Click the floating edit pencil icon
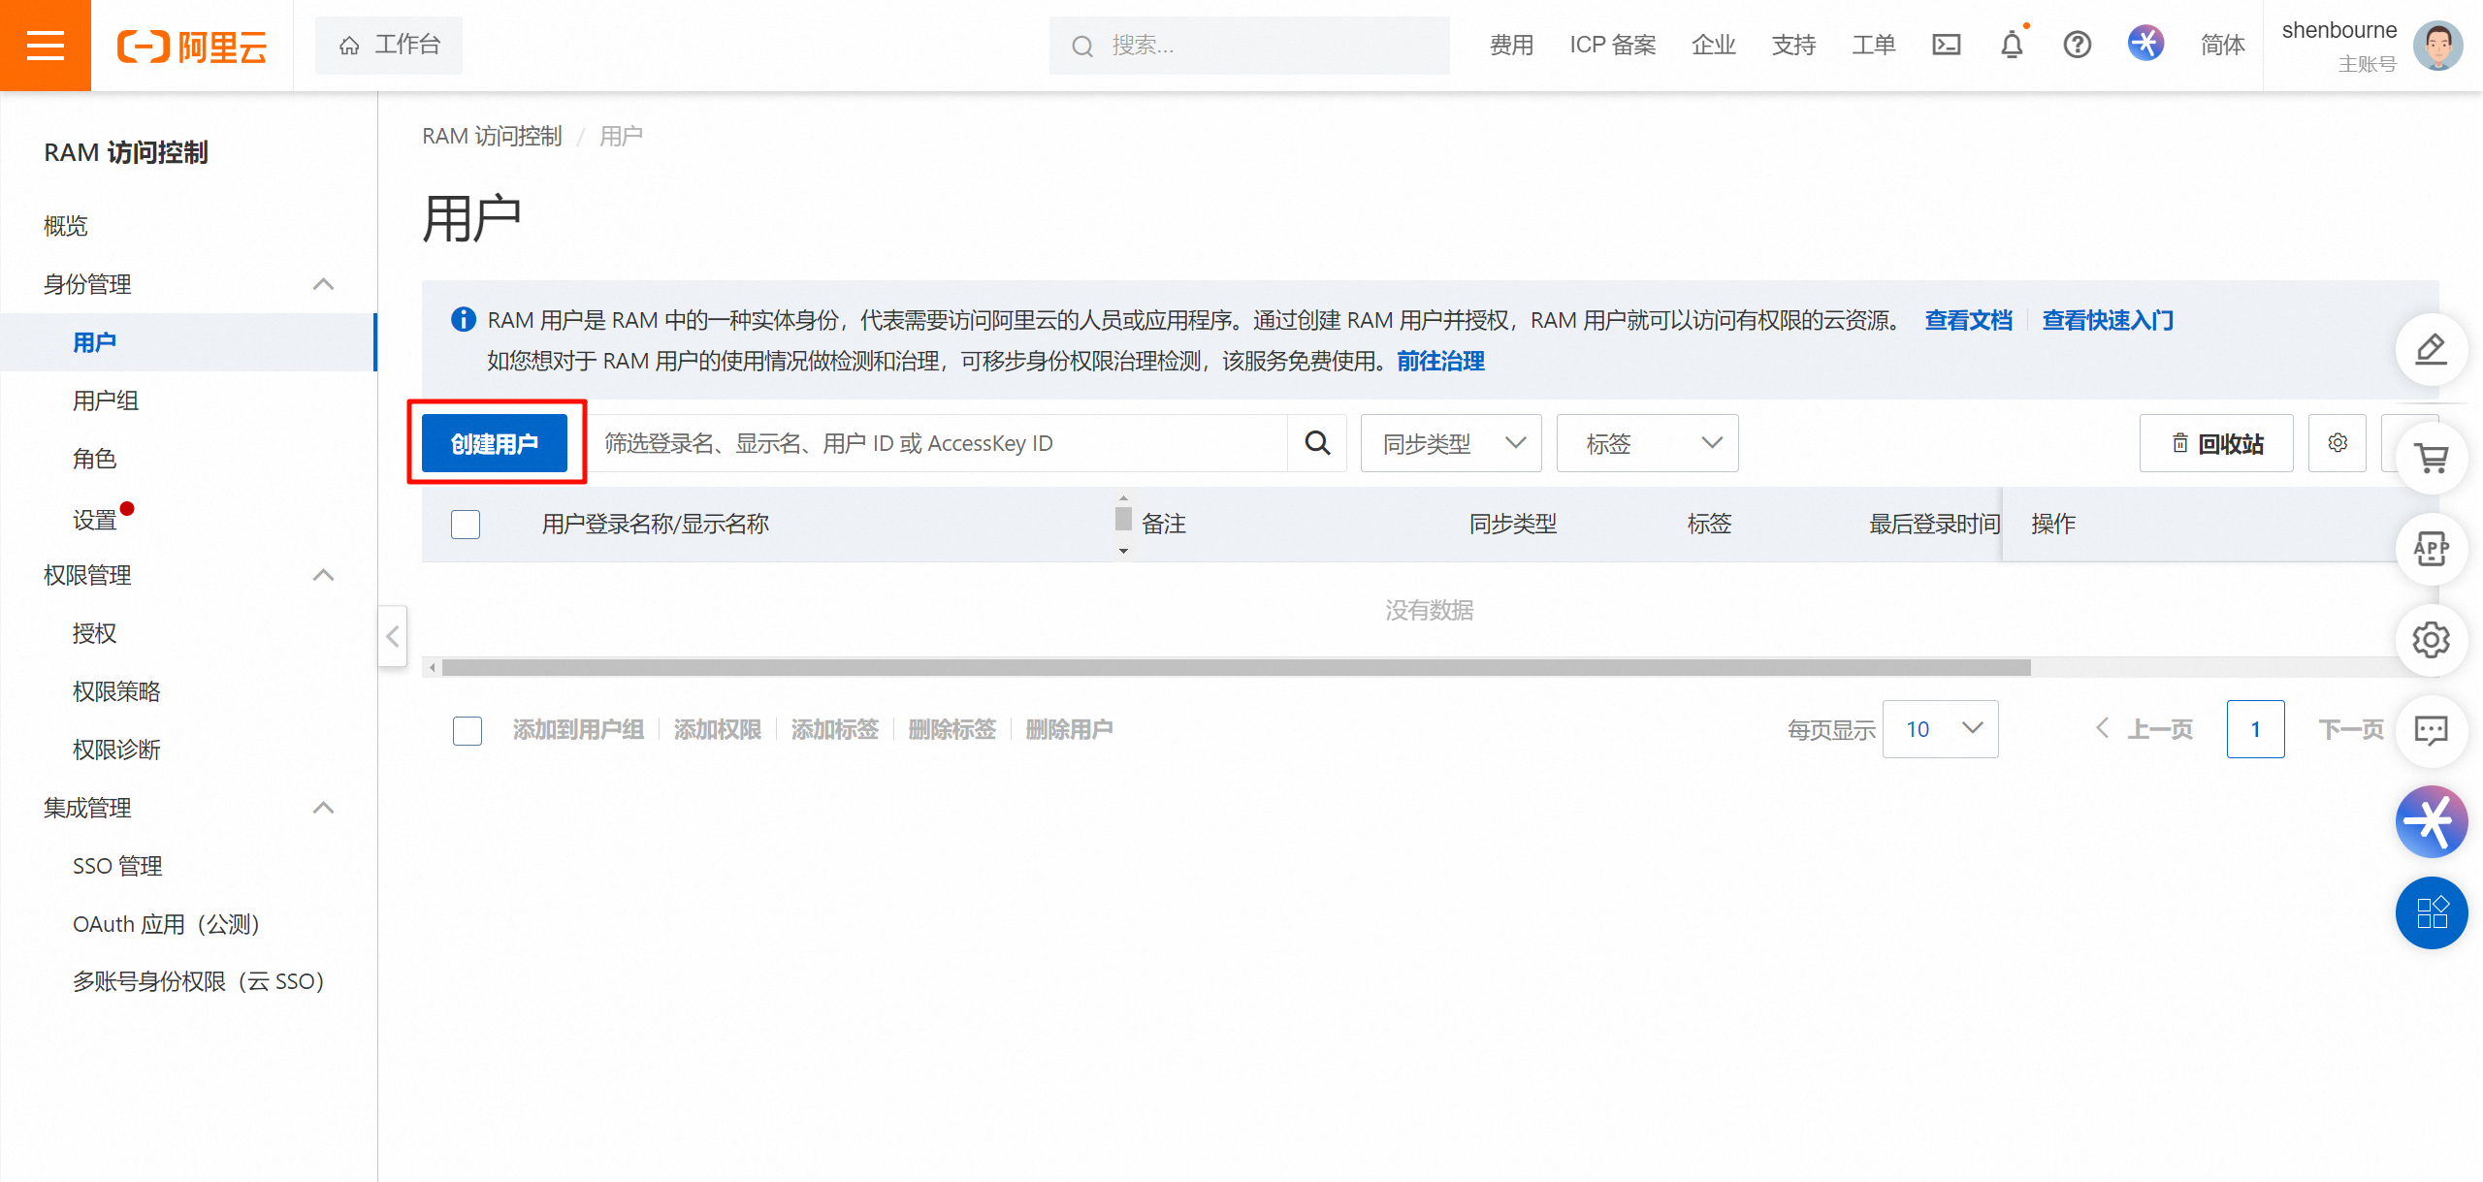The height and width of the screenshot is (1182, 2483). pyautogui.click(x=2431, y=349)
